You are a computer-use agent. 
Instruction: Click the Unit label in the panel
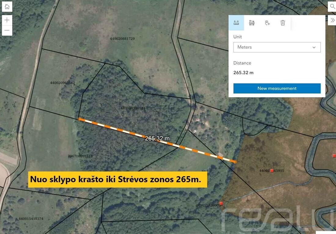[237, 37]
